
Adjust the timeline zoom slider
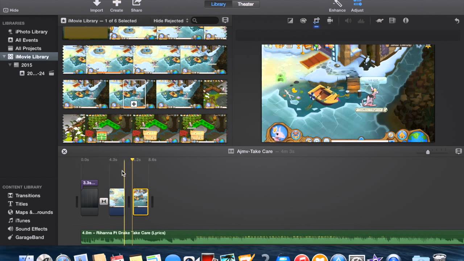428,152
